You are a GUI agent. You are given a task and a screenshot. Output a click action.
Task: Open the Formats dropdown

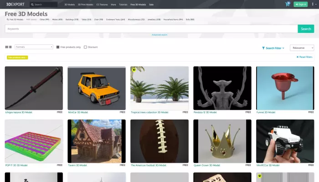point(34,47)
